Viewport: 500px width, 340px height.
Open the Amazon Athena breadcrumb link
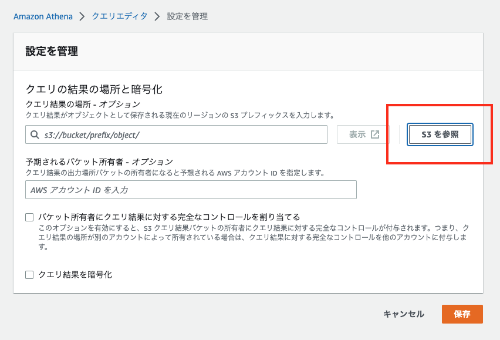pyautogui.click(x=43, y=16)
